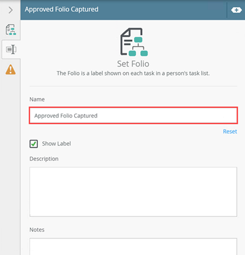Focus the Description text area
The image size is (245, 255).
134,192
